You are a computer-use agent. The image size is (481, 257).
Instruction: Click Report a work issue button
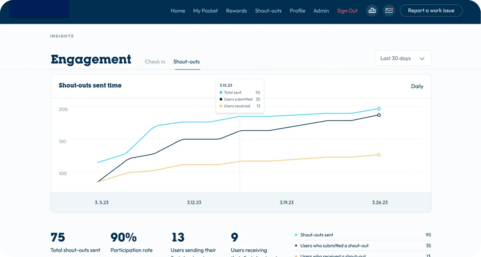431,11
